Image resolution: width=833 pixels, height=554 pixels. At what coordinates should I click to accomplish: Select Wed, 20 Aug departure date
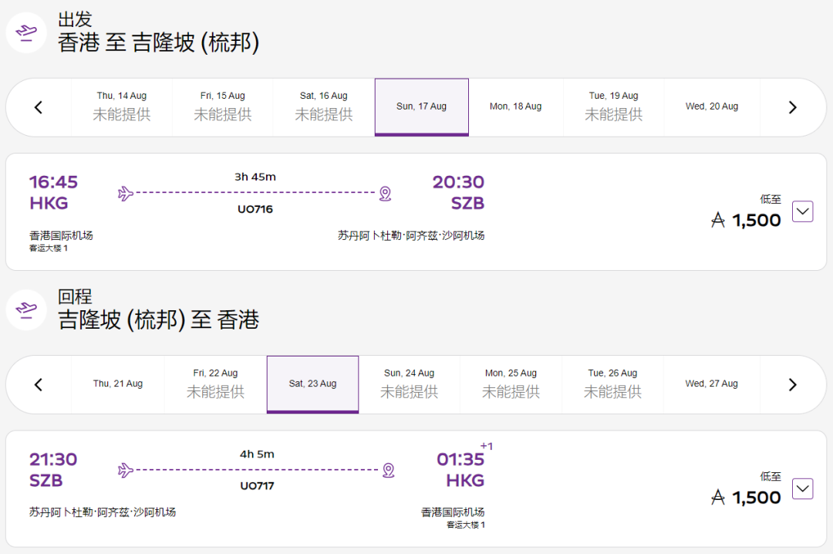click(x=711, y=106)
